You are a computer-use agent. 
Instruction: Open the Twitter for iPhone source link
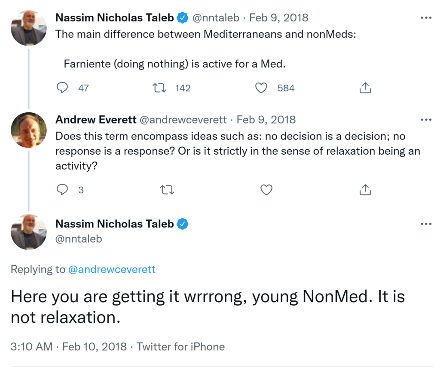[x=180, y=346]
